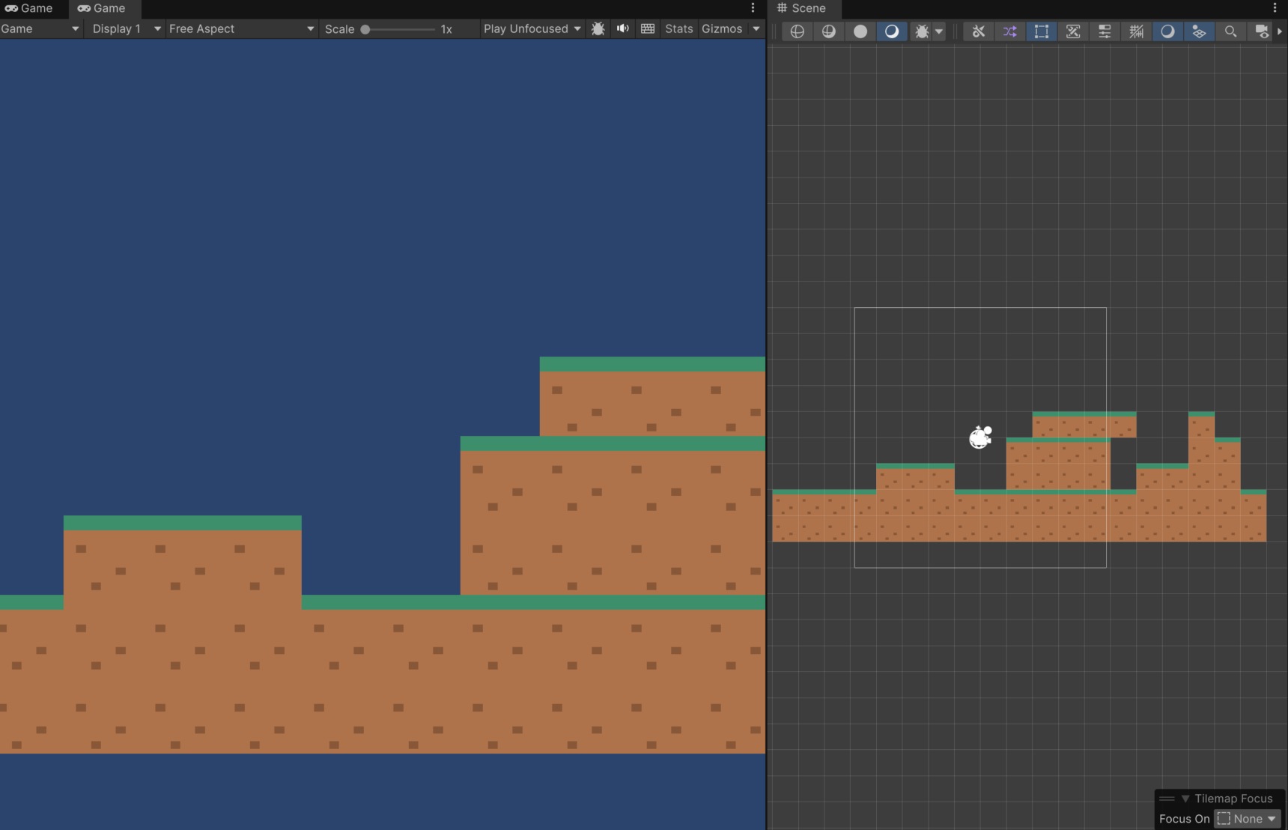
Task: Open the Display 1 dropdown
Action: pyautogui.click(x=127, y=28)
